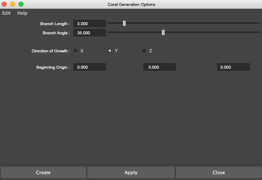Click the Direction of Growth label
The width and height of the screenshot is (262, 180).
click(x=51, y=51)
